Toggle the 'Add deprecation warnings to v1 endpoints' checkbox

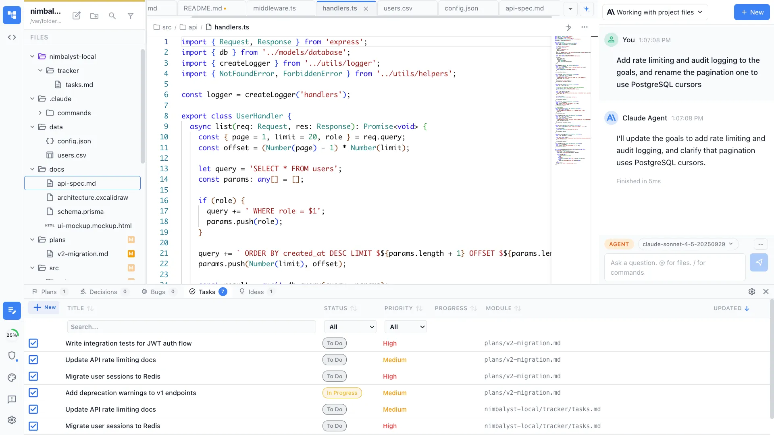coord(33,393)
